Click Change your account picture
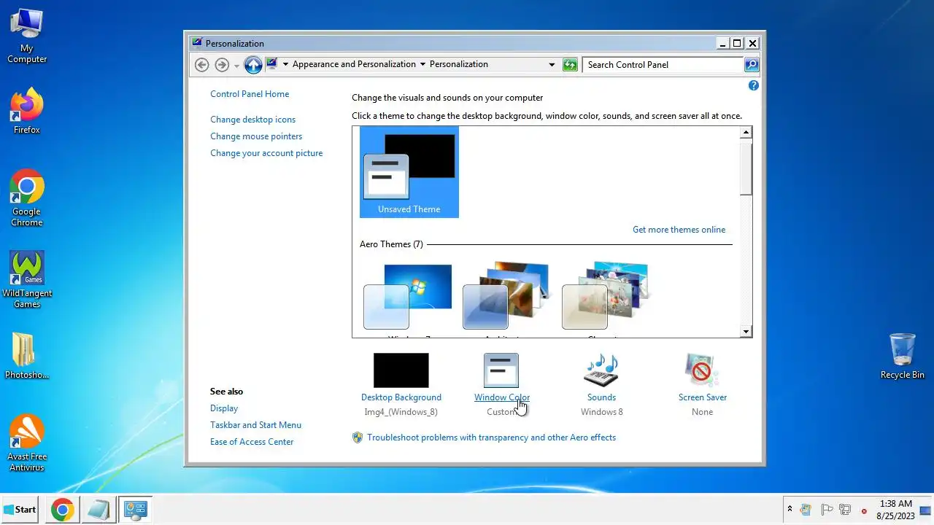 pyautogui.click(x=266, y=153)
